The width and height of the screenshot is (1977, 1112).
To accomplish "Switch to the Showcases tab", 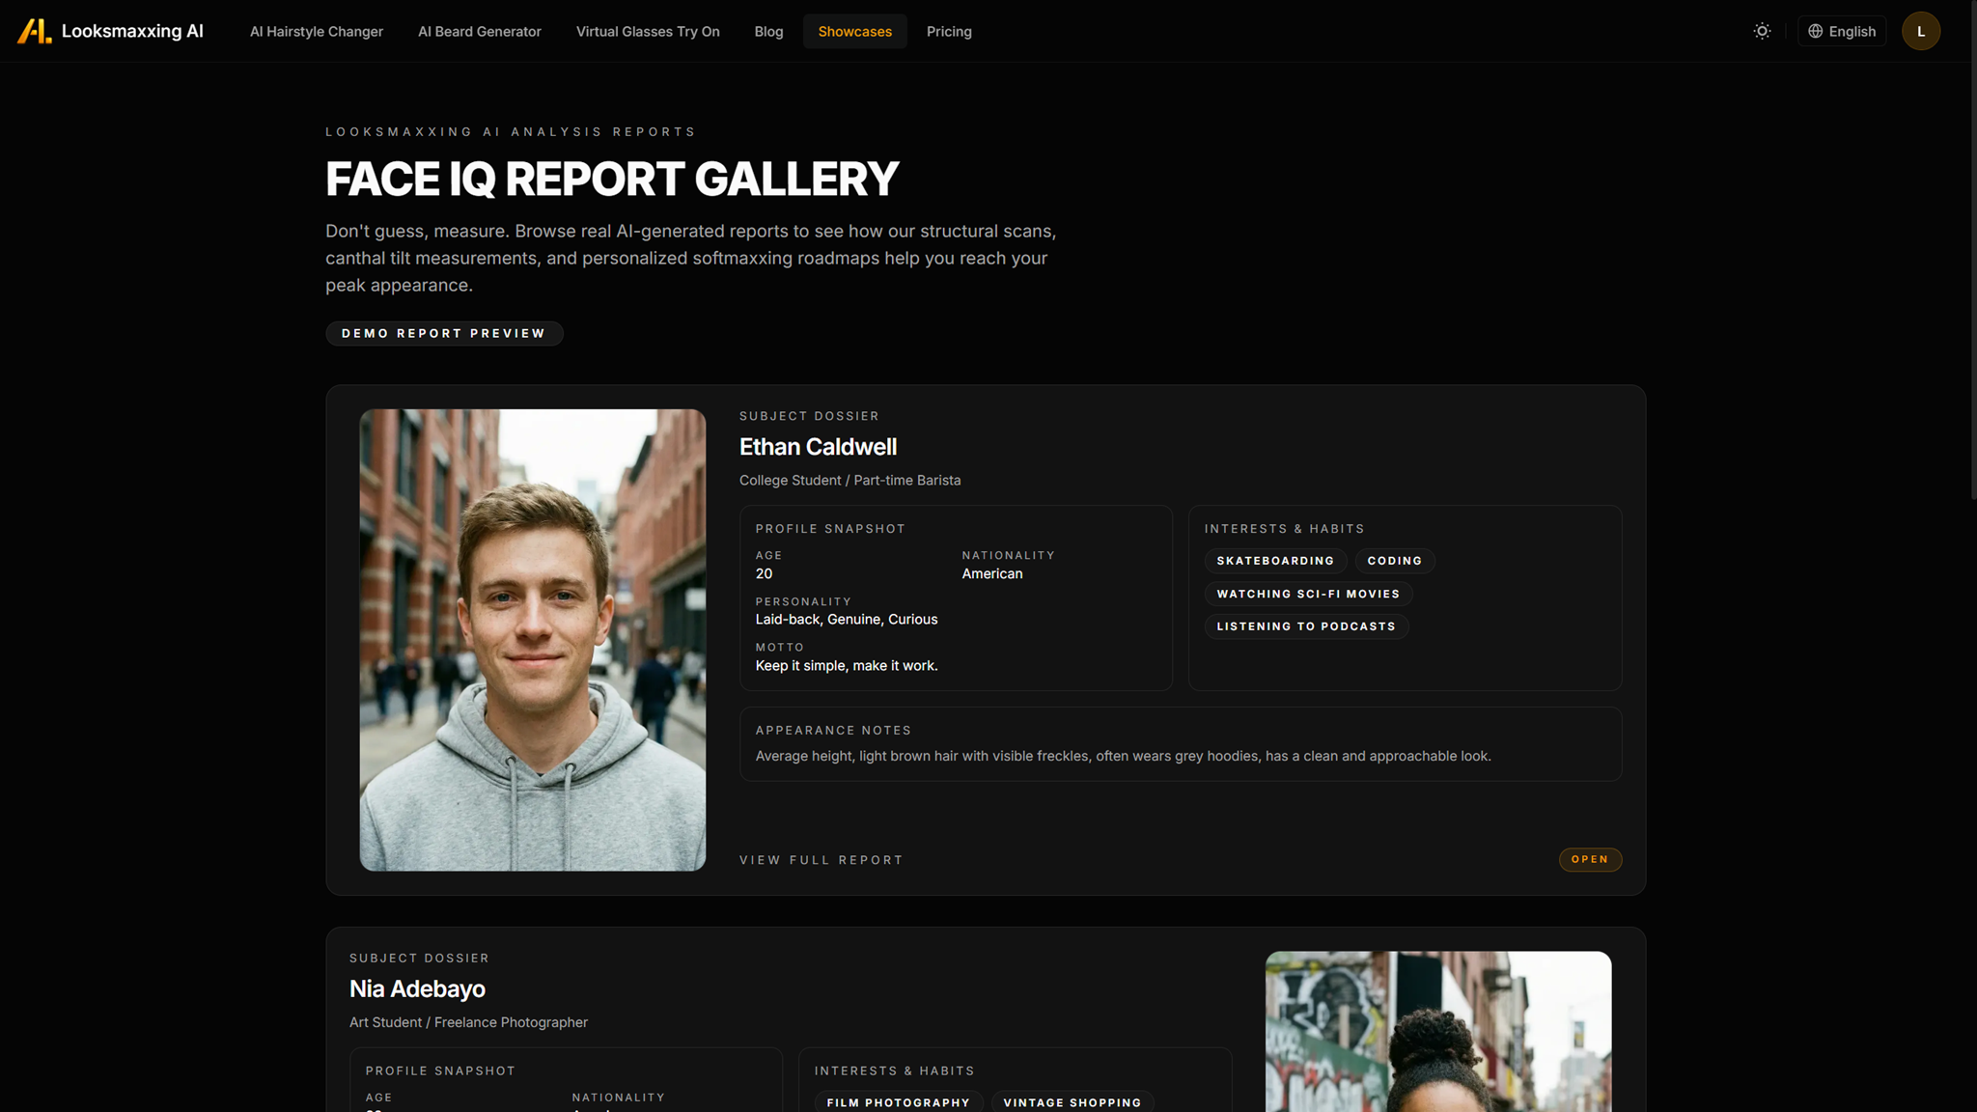I will 854,31.
